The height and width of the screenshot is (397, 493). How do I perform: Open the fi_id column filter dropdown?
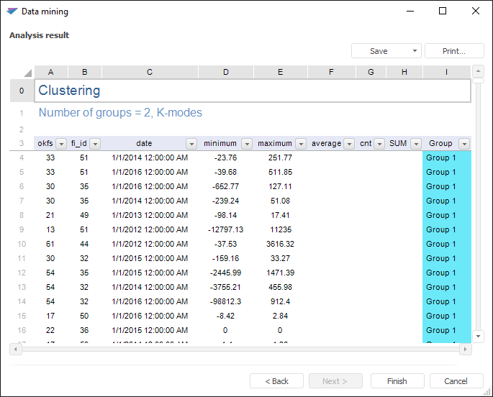[x=95, y=144]
